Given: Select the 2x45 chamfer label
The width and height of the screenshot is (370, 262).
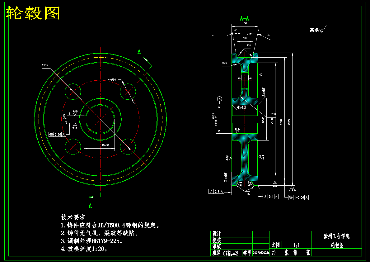Looking at the screenshot, I should tap(226, 177).
